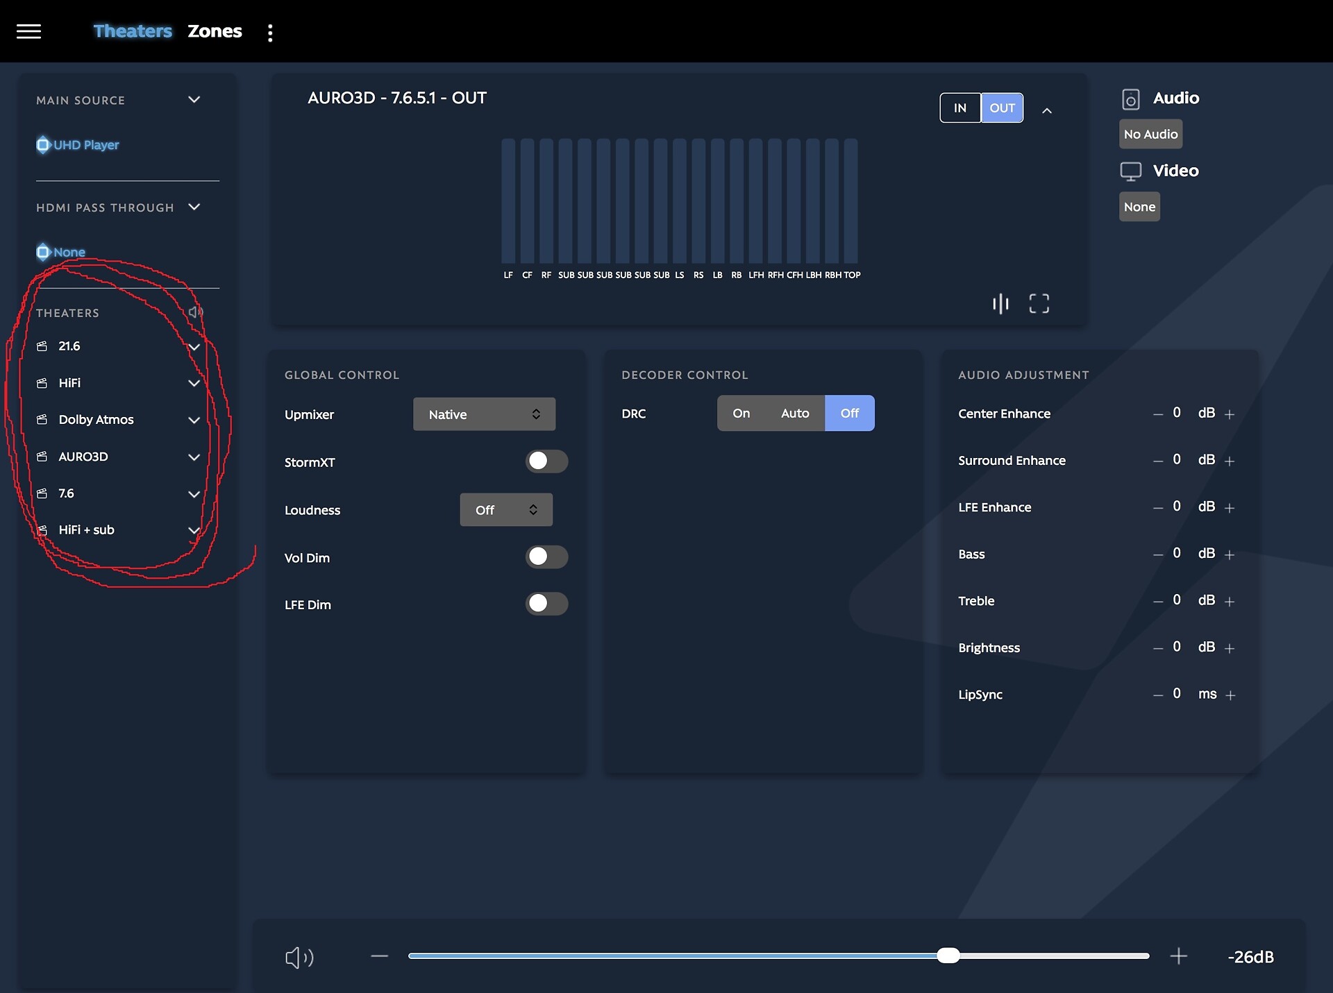The width and height of the screenshot is (1333, 993).
Task: Switch to the Theaters tab
Action: [133, 31]
